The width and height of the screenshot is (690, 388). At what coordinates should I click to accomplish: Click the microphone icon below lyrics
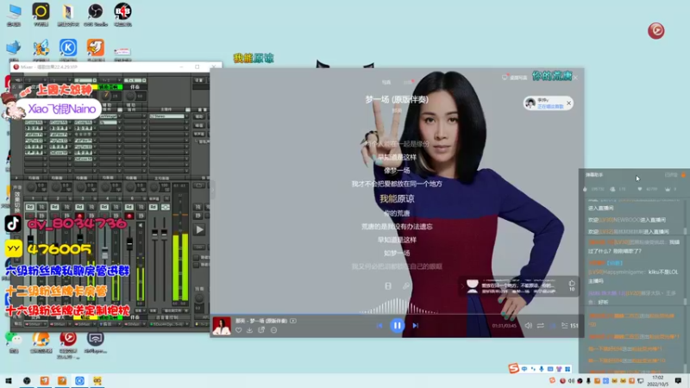[405, 286]
